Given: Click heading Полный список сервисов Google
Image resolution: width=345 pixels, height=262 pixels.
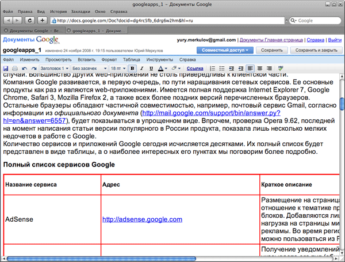Looking at the screenshot, I should (x=59, y=165).
